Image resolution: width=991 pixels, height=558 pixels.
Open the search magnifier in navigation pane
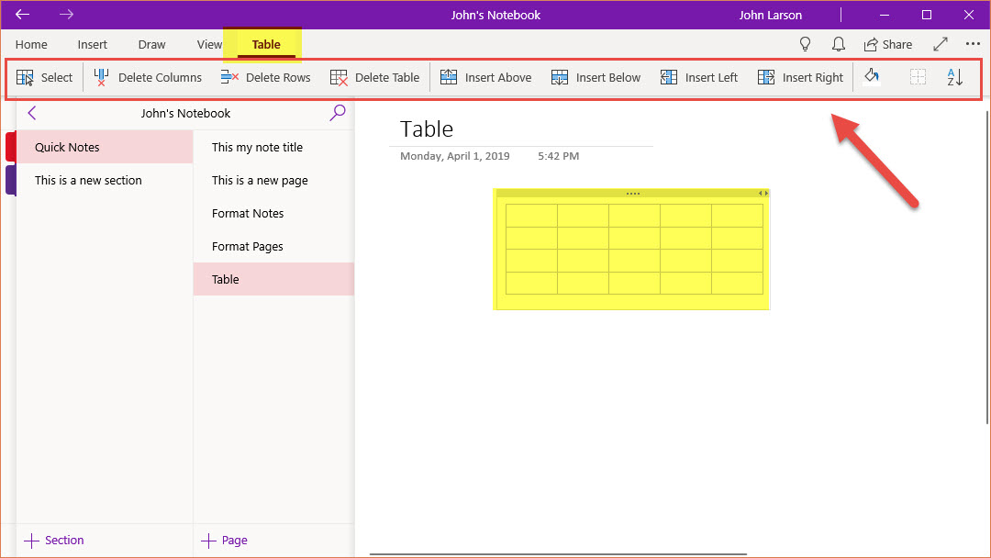(338, 113)
